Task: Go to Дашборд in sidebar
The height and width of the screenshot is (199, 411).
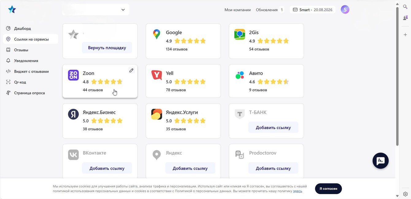Action: click(22, 29)
